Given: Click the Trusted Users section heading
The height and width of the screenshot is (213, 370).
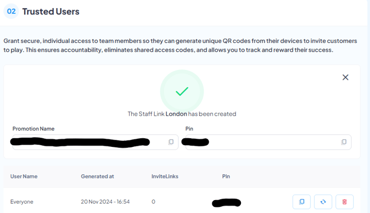Looking at the screenshot, I should 51,11.
